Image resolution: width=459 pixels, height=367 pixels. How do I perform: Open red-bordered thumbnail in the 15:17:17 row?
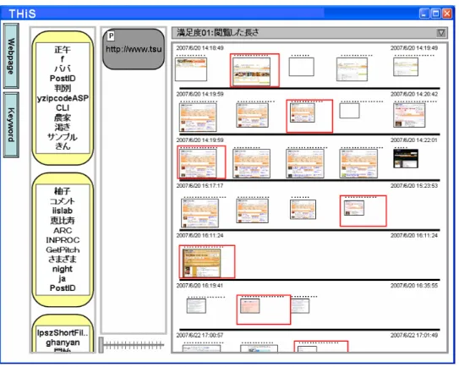click(363, 211)
